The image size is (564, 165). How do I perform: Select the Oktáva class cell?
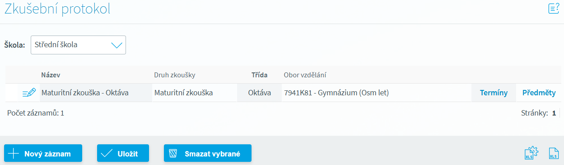(260, 93)
